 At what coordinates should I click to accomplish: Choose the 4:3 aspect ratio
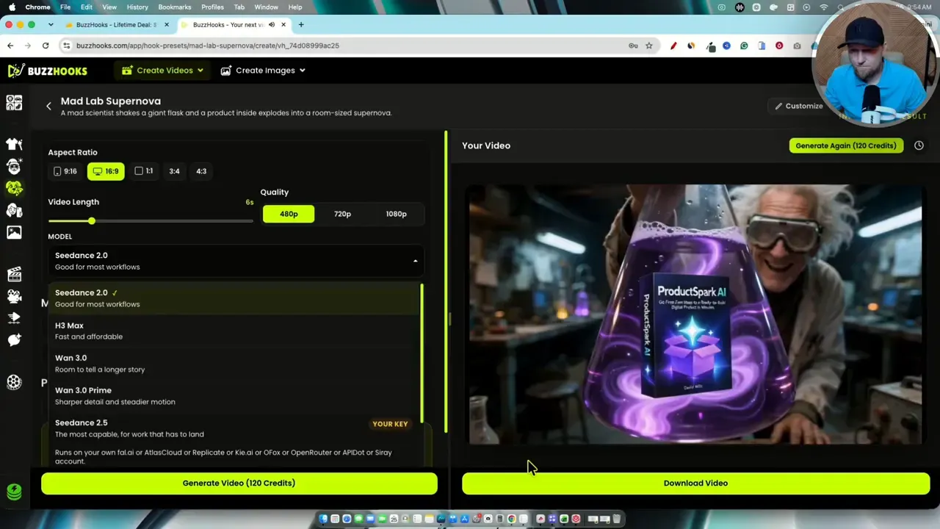point(201,171)
